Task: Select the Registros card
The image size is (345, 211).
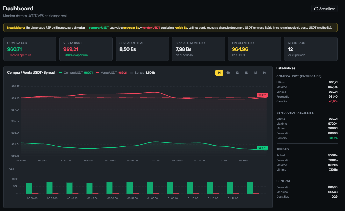Action: tap(311, 49)
